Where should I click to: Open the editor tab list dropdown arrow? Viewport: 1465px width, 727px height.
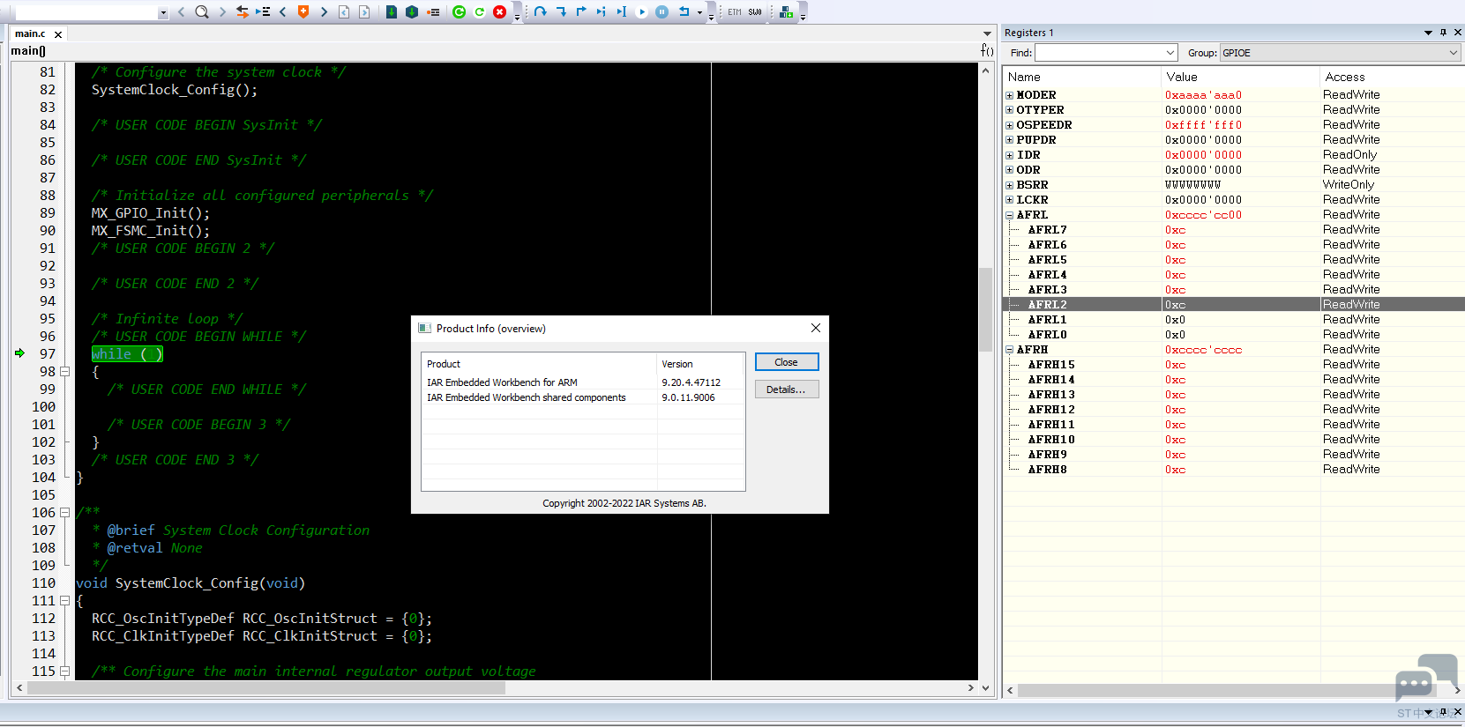pos(987,33)
